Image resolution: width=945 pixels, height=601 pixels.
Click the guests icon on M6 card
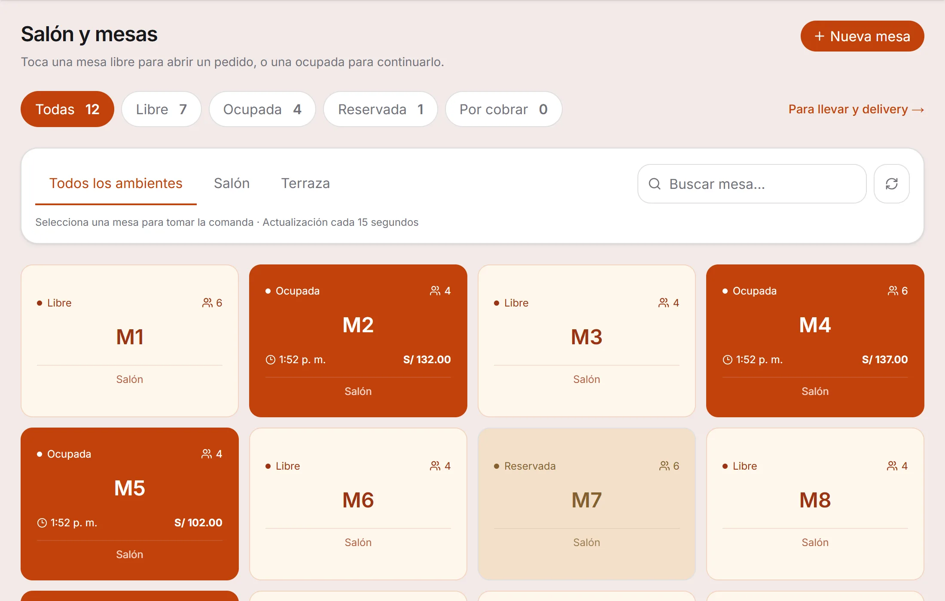[435, 466]
